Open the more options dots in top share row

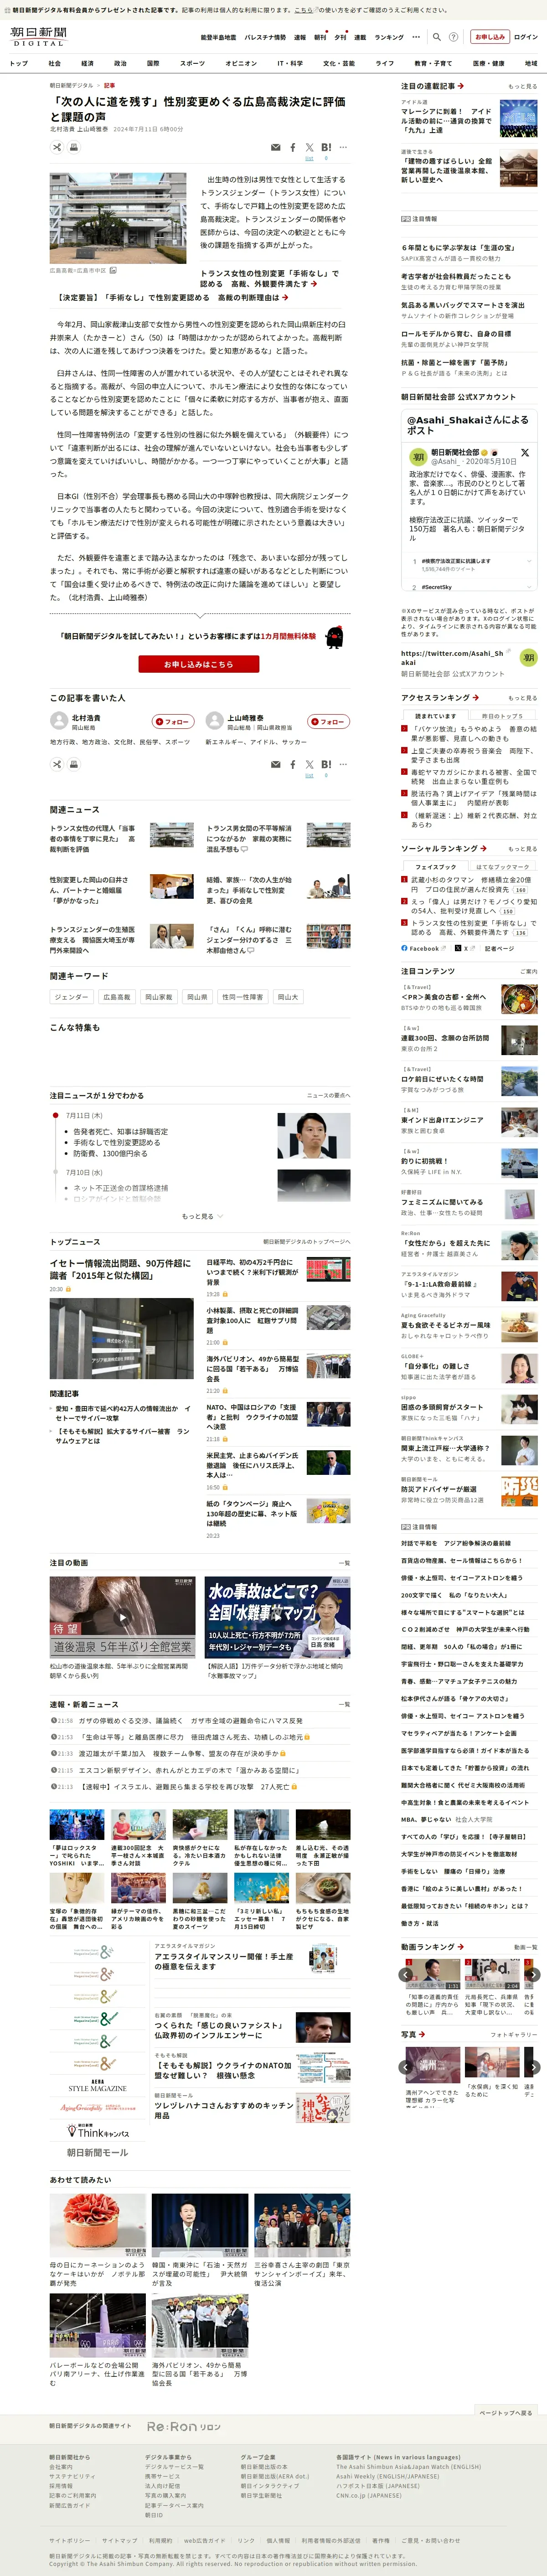point(343,147)
